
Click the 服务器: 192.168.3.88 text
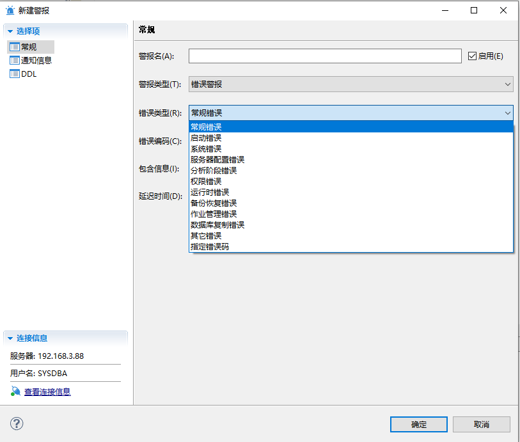coord(47,356)
